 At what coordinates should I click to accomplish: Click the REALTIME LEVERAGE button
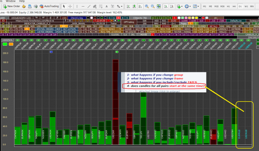click(111, 32)
